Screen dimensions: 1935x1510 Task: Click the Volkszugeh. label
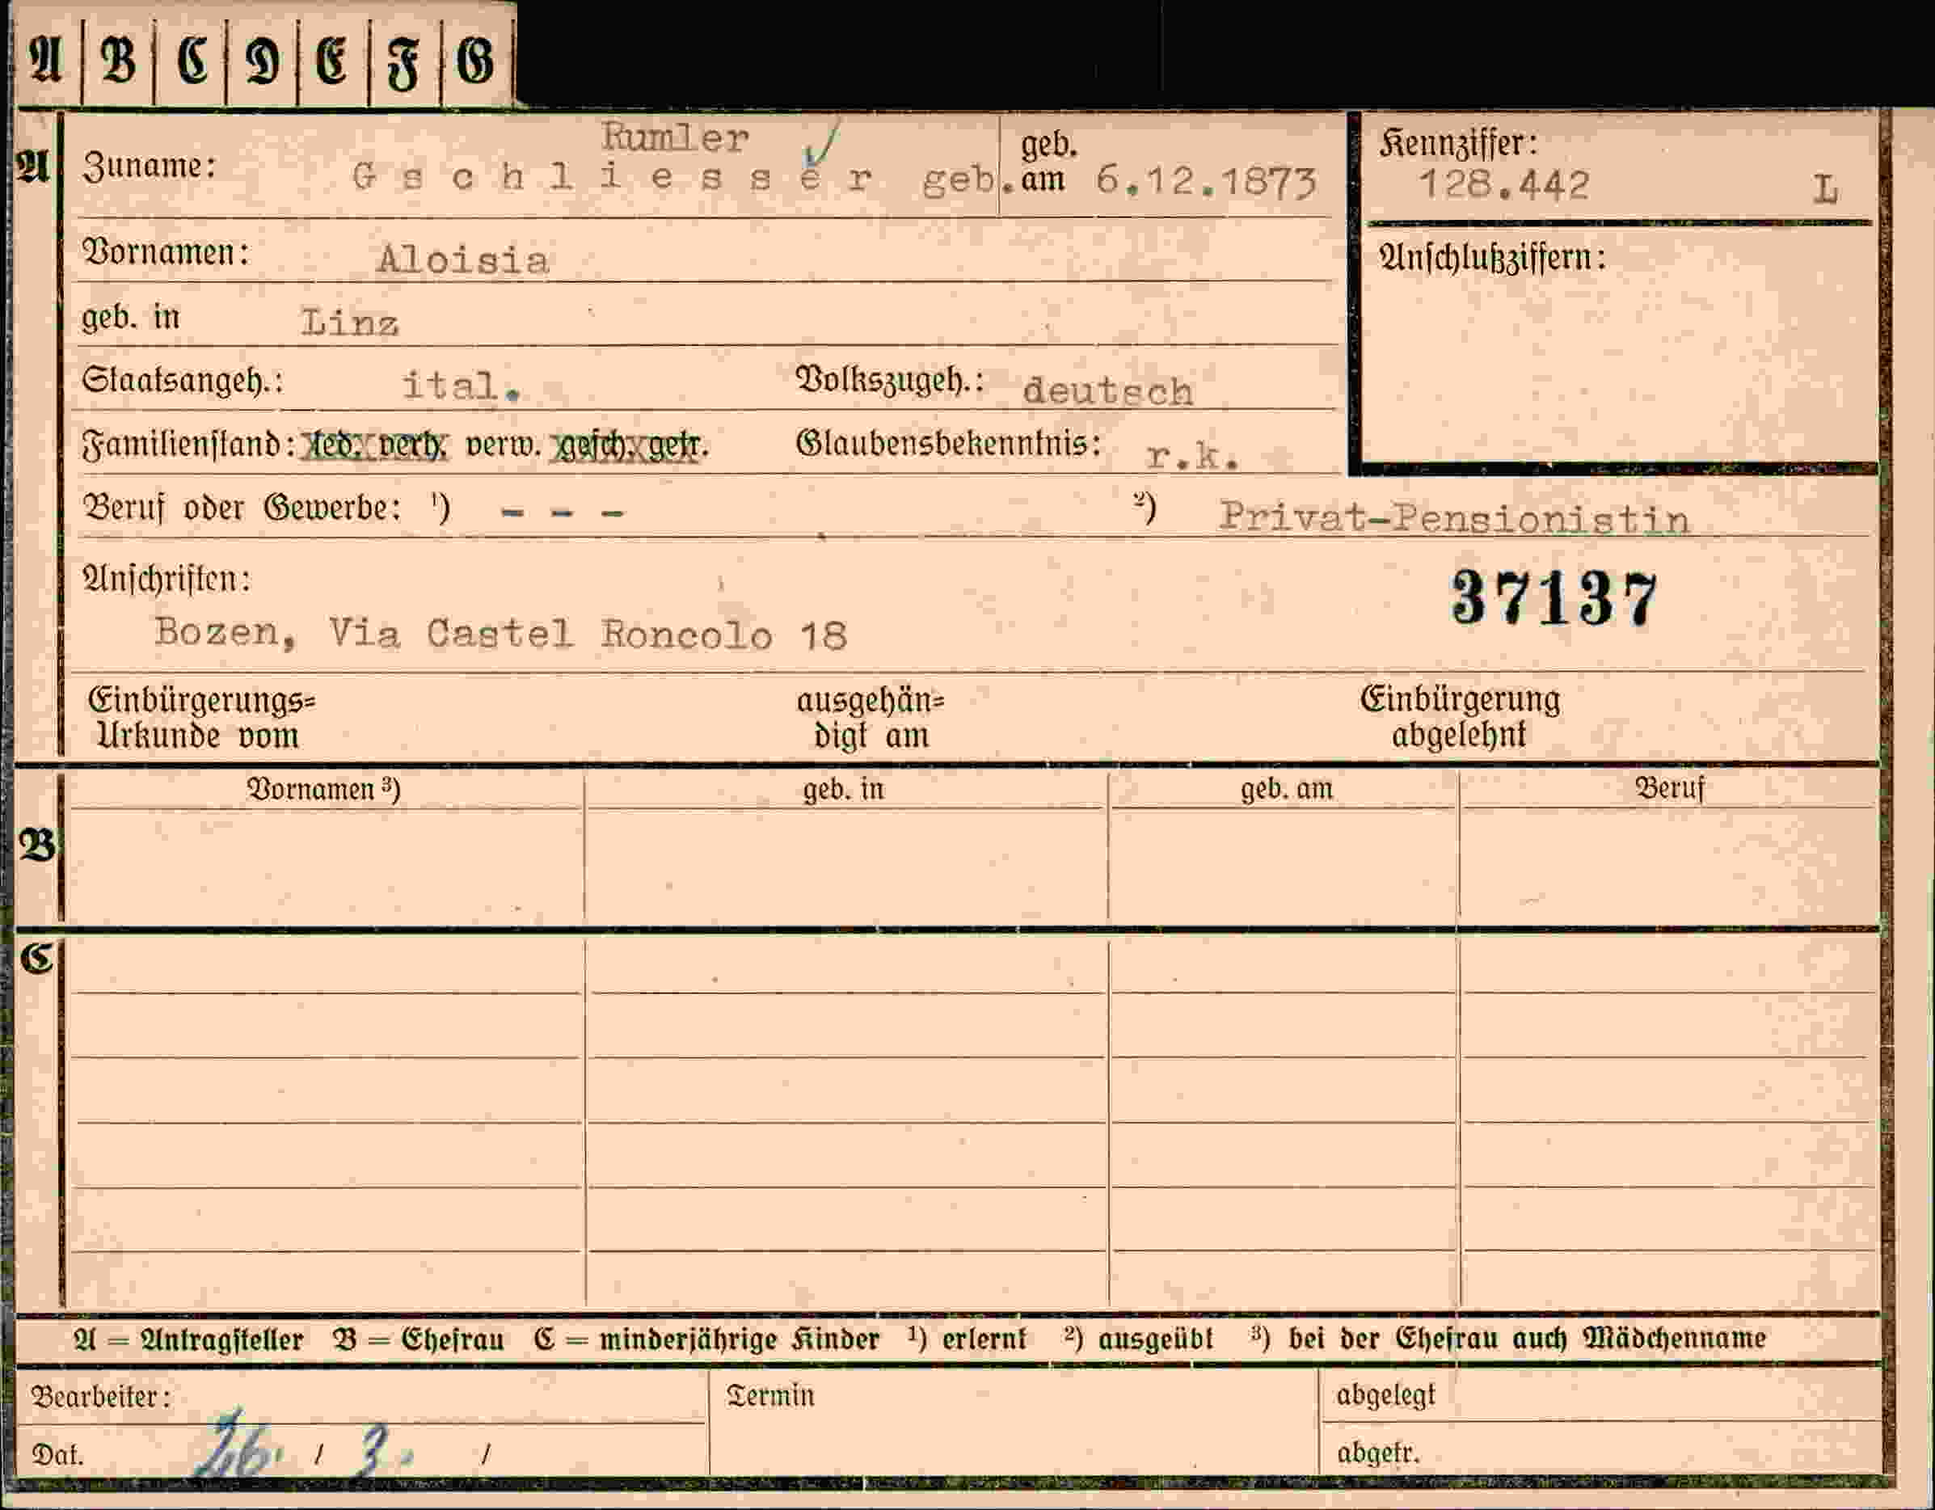891,381
